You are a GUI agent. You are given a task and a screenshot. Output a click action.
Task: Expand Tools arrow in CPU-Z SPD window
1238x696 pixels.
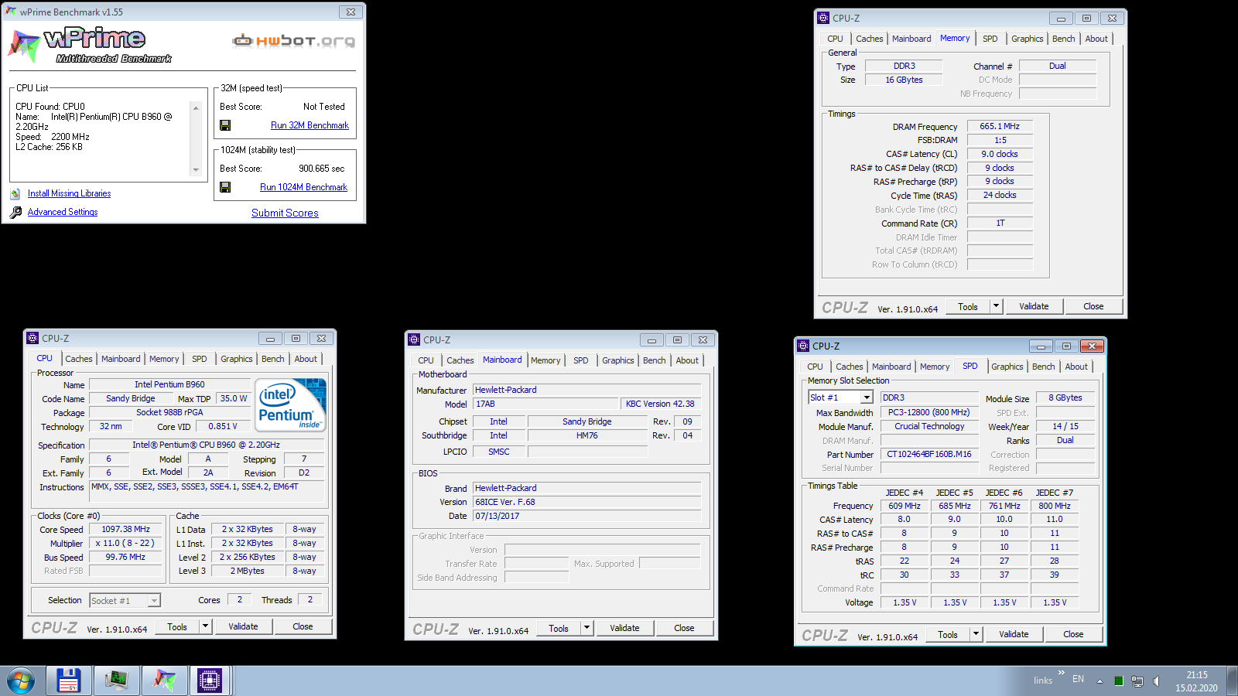(976, 634)
